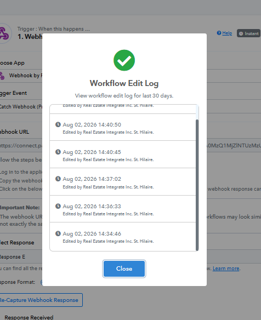Select the Aug 02, 2026 14:34:46 entry

pyautogui.click(x=123, y=237)
